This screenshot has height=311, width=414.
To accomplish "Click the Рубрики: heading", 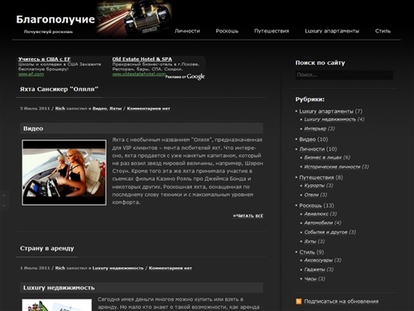I will pyautogui.click(x=310, y=100).
